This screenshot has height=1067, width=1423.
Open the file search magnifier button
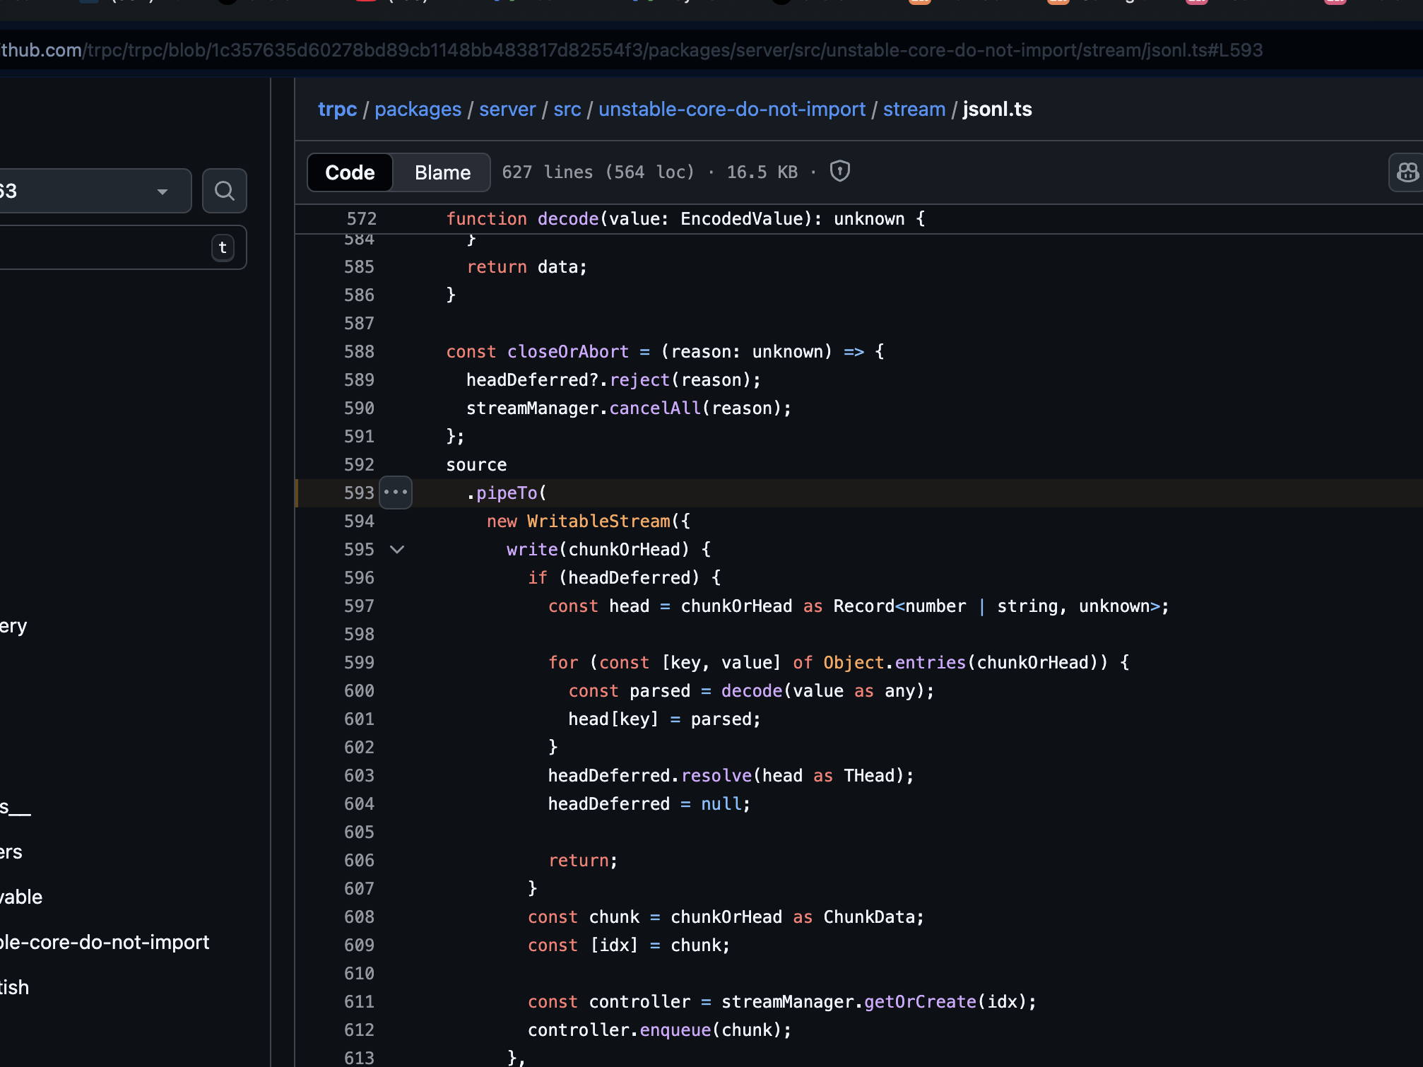point(224,191)
